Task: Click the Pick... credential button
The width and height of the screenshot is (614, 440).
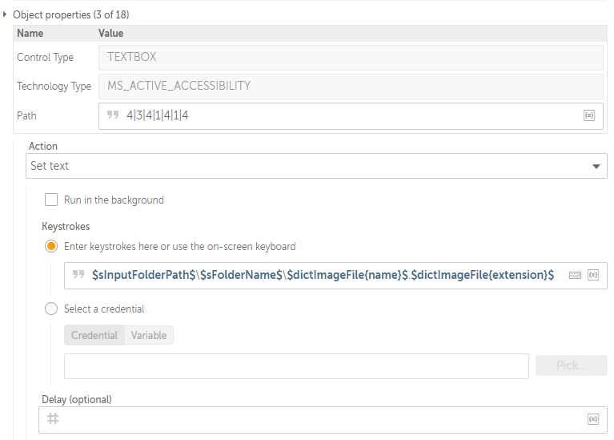Action: click(x=572, y=365)
